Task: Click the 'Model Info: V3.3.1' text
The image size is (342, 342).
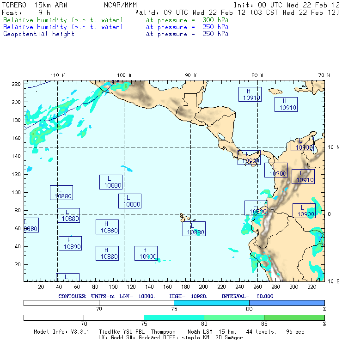Action: click(x=61, y=332)
